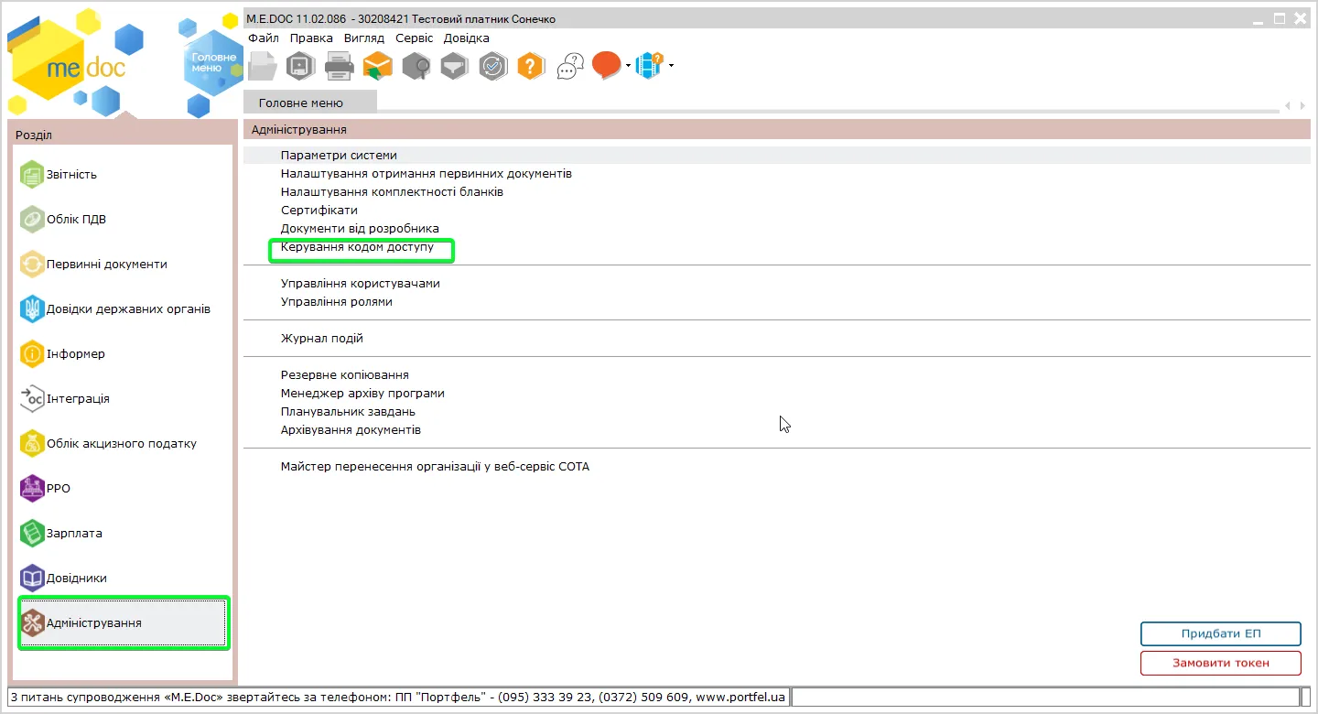Screen dimensions: 1318x714
Task: Click the Інтеграція section icon
Action: [x=32, y=398]
